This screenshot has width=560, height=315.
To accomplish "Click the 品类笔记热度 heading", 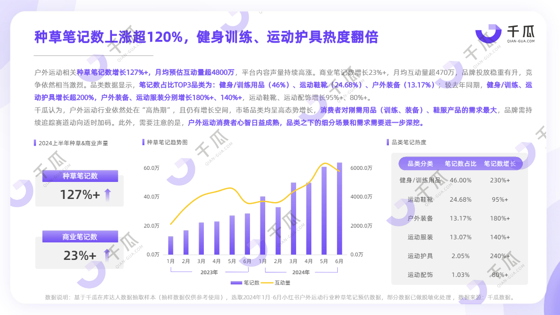I will pos(409,142).
